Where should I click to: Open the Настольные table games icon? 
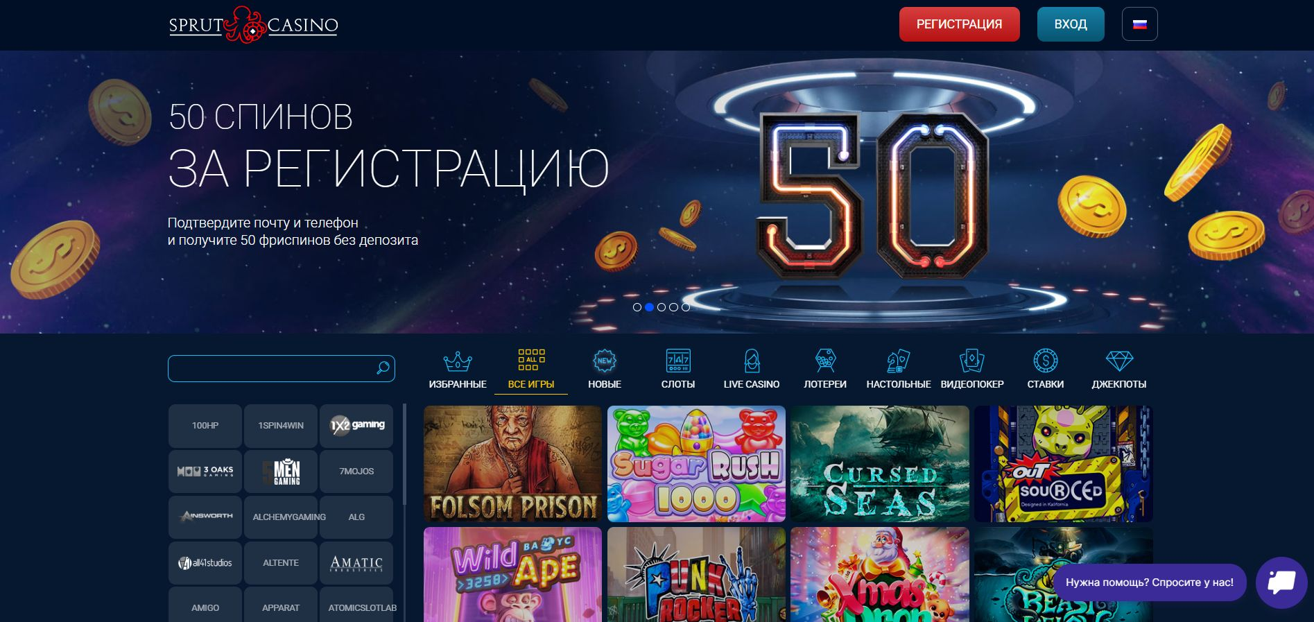pos(898,361)
